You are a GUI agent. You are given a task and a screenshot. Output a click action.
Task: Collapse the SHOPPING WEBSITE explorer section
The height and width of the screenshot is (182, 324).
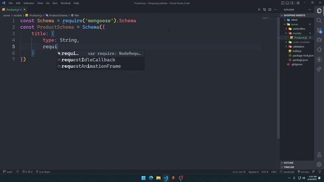click(x=297, y=15)
